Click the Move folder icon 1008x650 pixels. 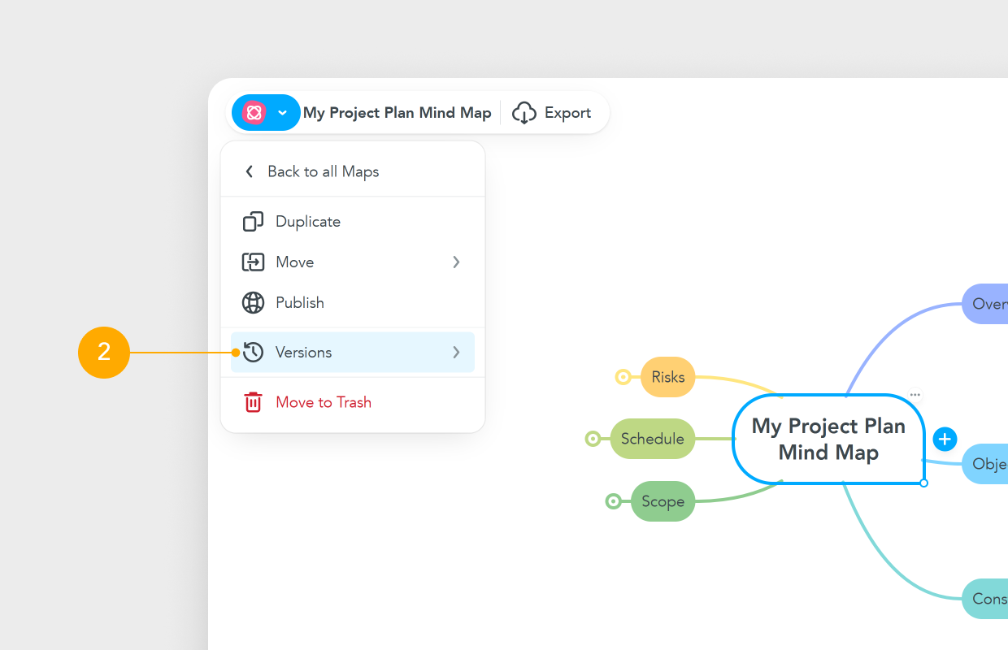(253, 262)
